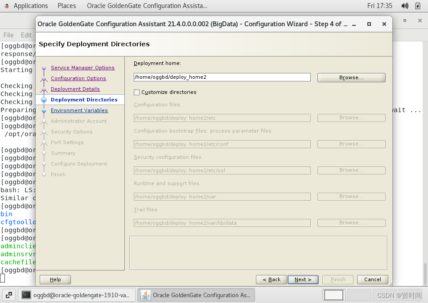
Task: Click the Deployment Directories step bullet
Action: (x=44, y=100)
